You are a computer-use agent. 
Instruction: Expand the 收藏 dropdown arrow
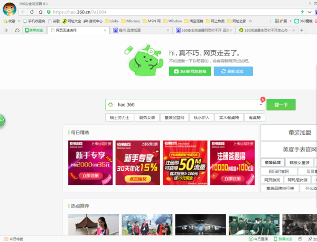coord(19,21)
